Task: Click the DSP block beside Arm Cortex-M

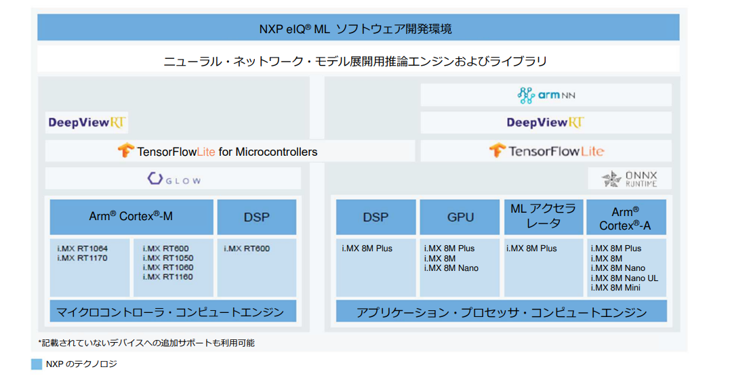Action: [256, 217]
